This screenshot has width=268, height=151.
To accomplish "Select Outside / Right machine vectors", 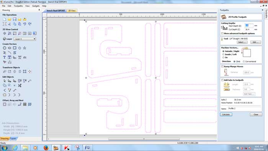I will 223,51.
